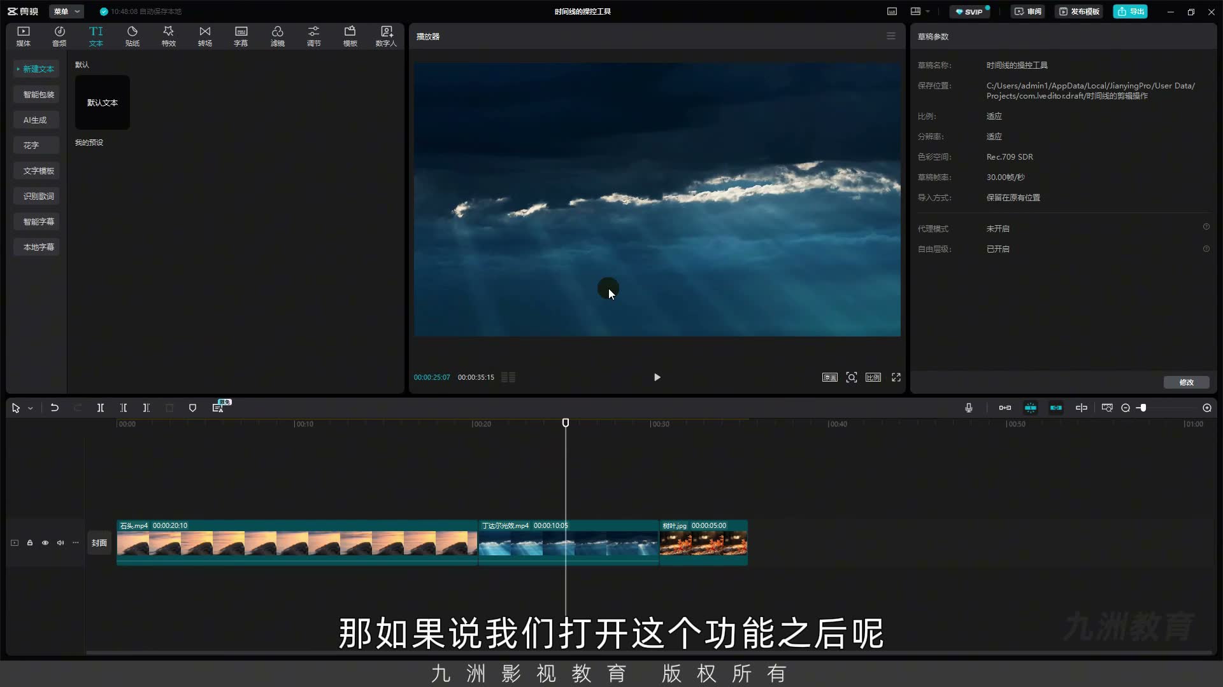1223x687 pixels.
Task: Select the 石头.mp4 clip
Action: [297, 543]
